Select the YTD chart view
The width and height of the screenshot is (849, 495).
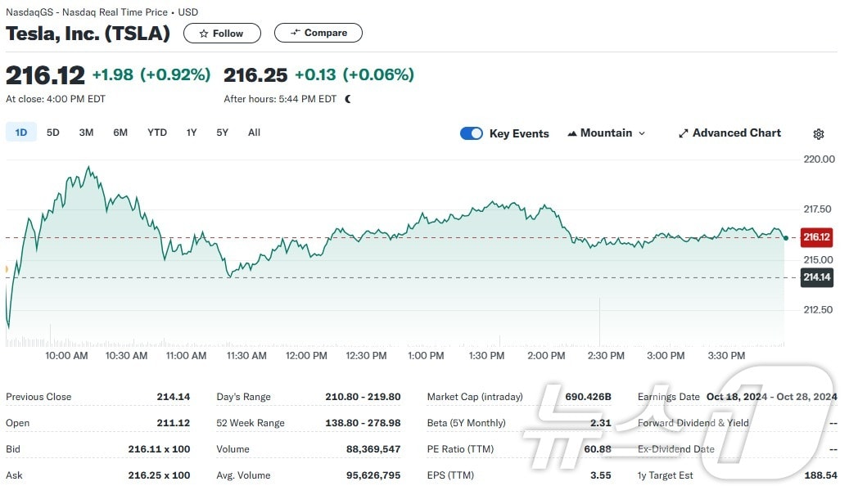(x=156, y=132)
